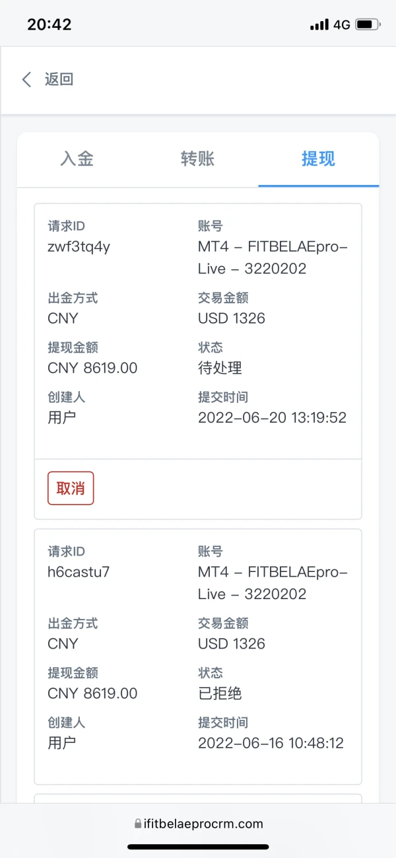Tap CNY 8619.00 amount in first request

[92, 368]
